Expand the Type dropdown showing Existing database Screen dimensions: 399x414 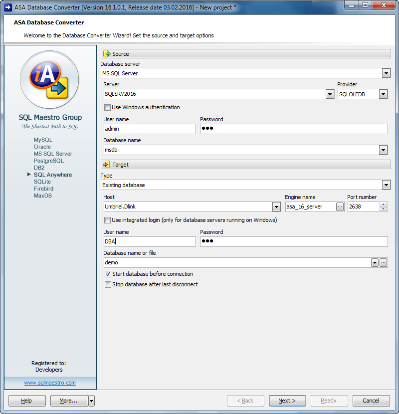(x=386, y=185)
